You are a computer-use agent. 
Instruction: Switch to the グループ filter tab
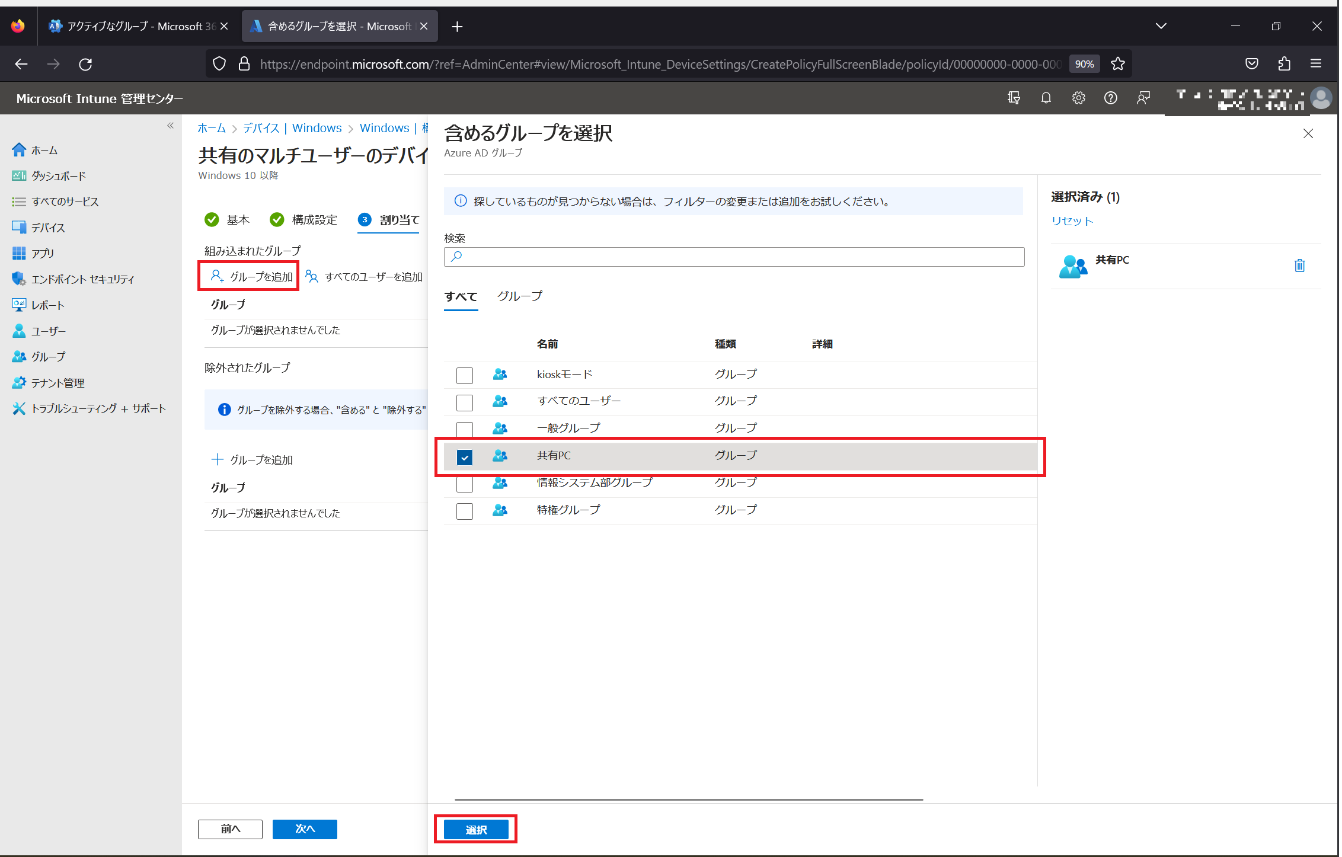click(520, 296)
